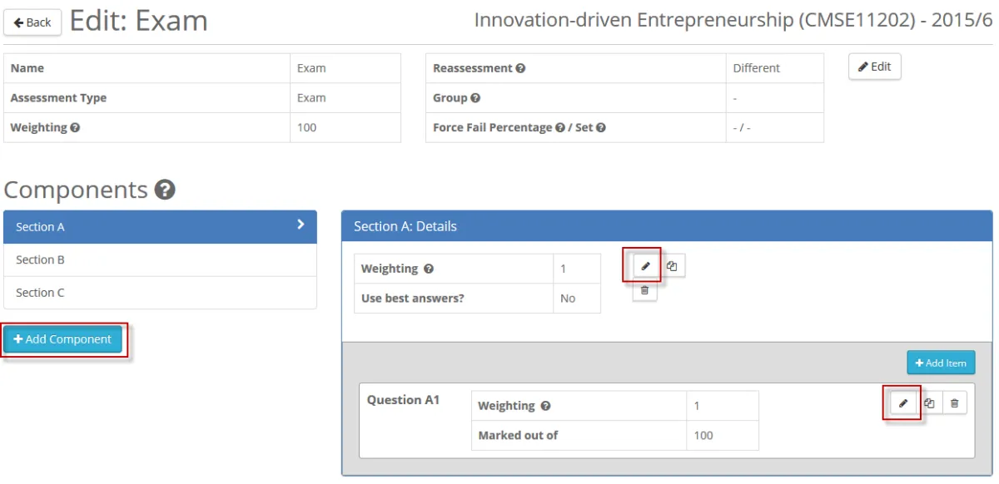The height and width of the screenshot is (484, 999).
Task: Edit Question A1 with the pencil icon
Action: tap(902, 403)
